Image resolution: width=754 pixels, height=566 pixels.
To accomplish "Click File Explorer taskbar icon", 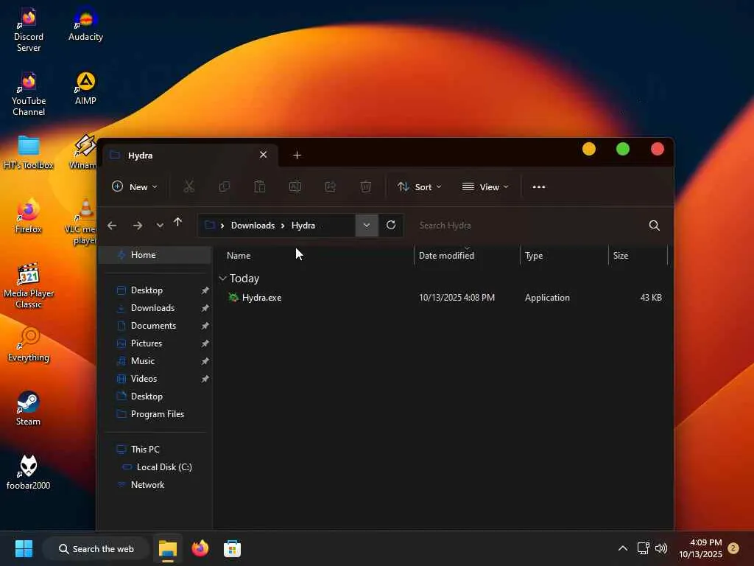I will tap(168, 548).
